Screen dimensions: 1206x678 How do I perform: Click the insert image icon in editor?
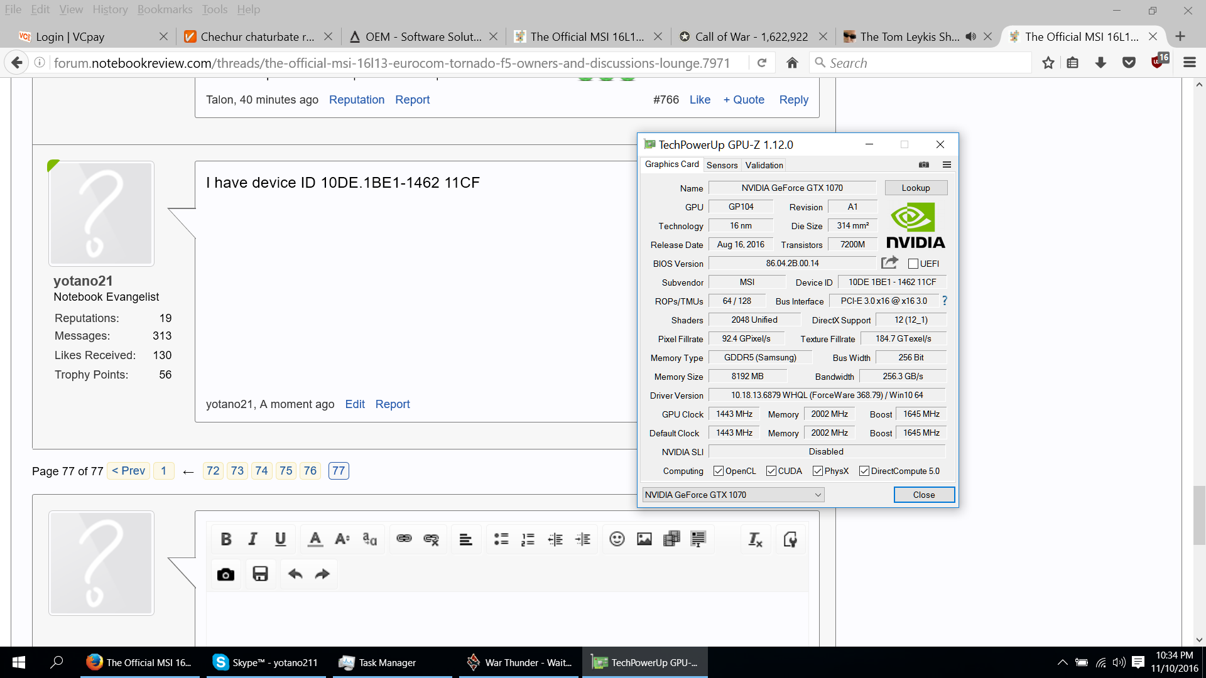(644, 540)
